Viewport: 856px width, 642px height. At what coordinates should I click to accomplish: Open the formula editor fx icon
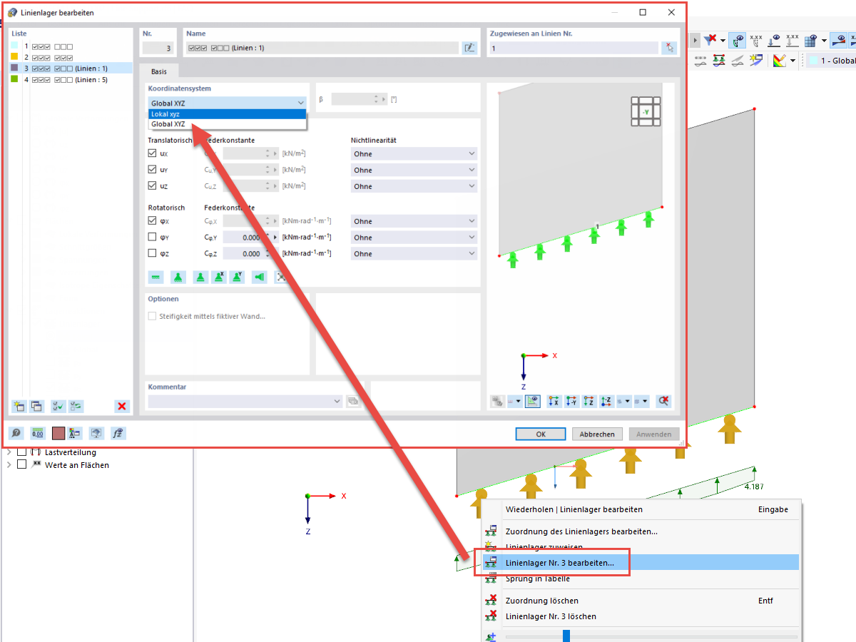click(118, 433)
